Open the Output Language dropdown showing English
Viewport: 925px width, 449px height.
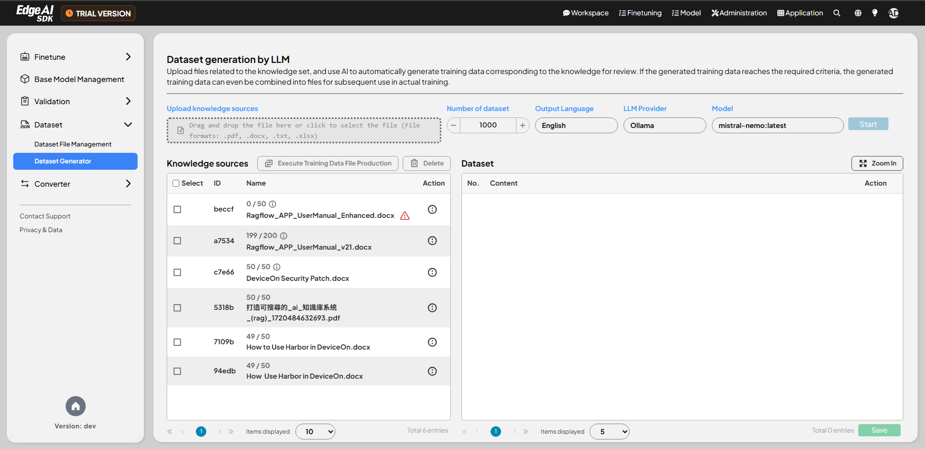click(x=576, y=125)
